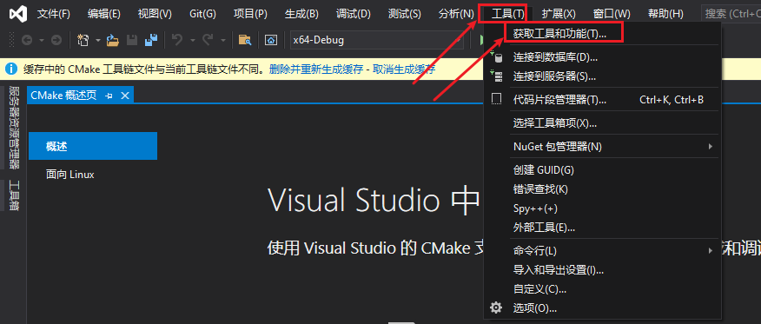Click the home view toolbar icon

click(x=270, y=40)
